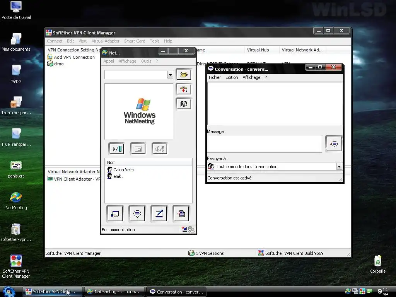Open the ? menu in Conversation window

pos(266,77)
